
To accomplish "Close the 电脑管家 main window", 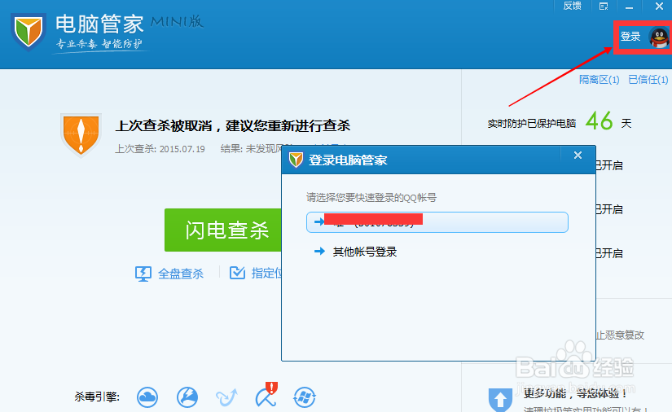I will [x=659, y=7].
